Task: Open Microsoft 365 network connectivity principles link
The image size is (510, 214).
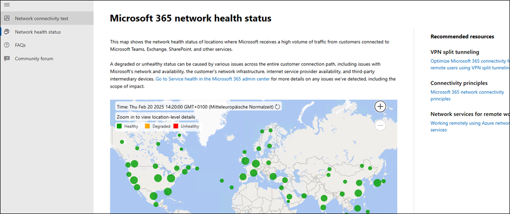Action: tap(467, 95)
